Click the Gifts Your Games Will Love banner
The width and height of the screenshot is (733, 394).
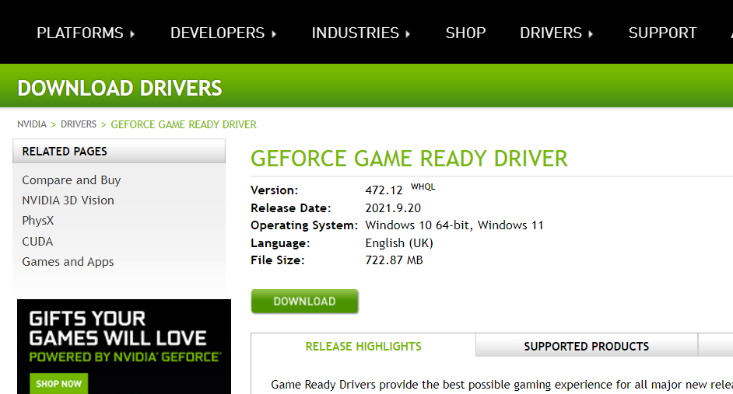click(124, 334)
